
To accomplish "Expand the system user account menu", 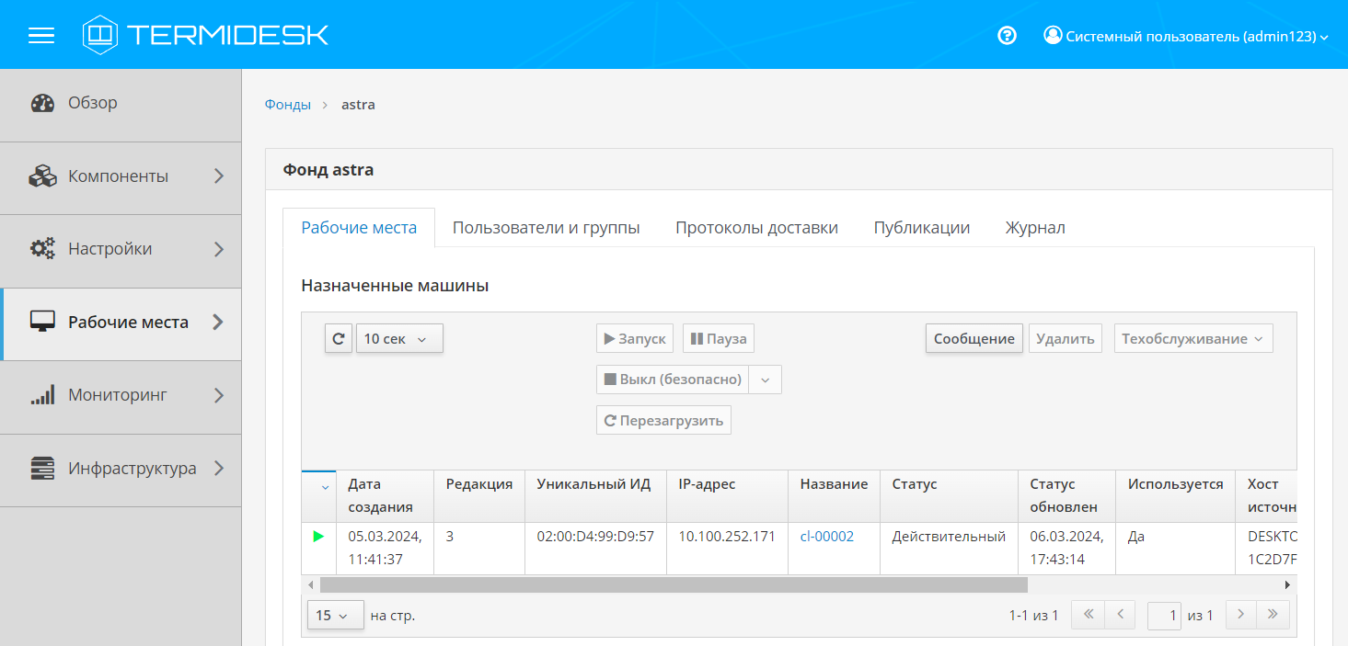I will click(1186, 37).
